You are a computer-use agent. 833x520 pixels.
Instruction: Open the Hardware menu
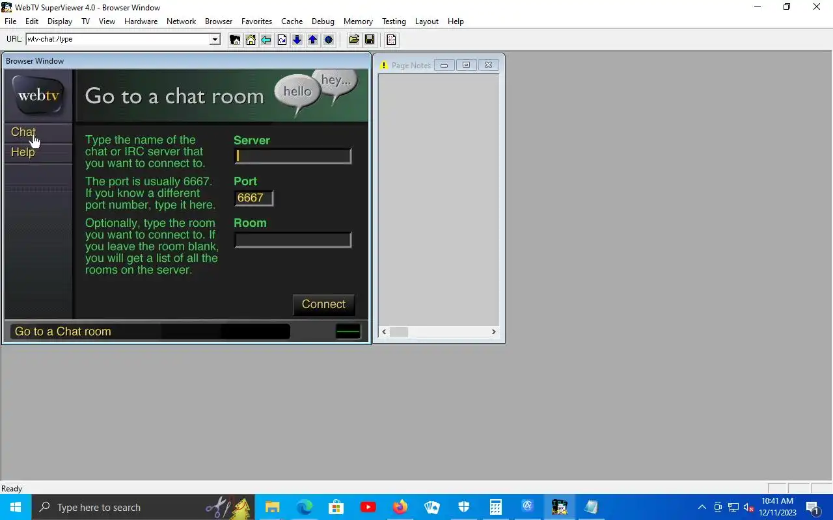point(141,21)
